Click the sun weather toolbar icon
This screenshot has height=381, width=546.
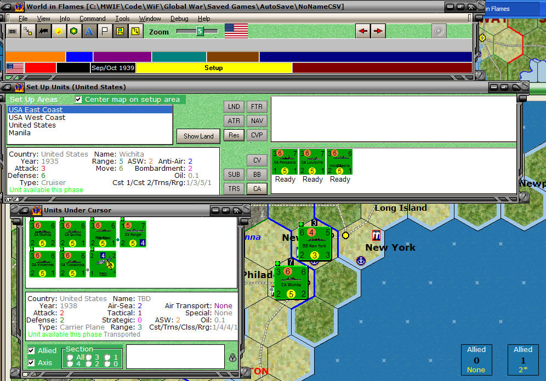[58, 31]
